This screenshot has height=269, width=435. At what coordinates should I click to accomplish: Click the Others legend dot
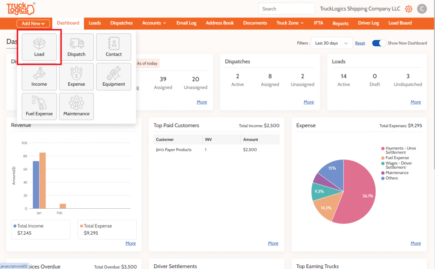383,178
